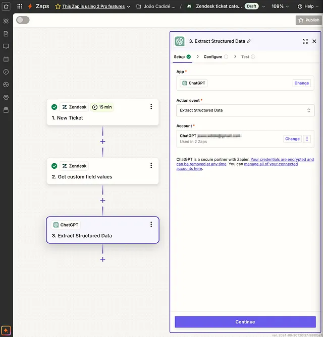Screen dimensions: 323x337
Task: Add step after Get custom field values
Action: click(x=103, y=200)
